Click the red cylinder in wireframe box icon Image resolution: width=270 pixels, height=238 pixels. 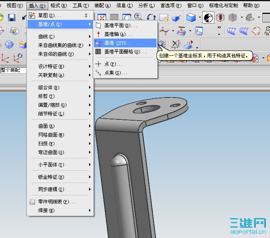[220, 18]
